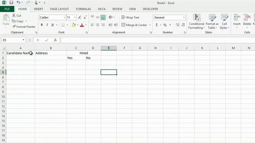Open the Name Box dropdown arrow
Image resolution: width=255 pixels, height=143 pixels.
[23, 40]
